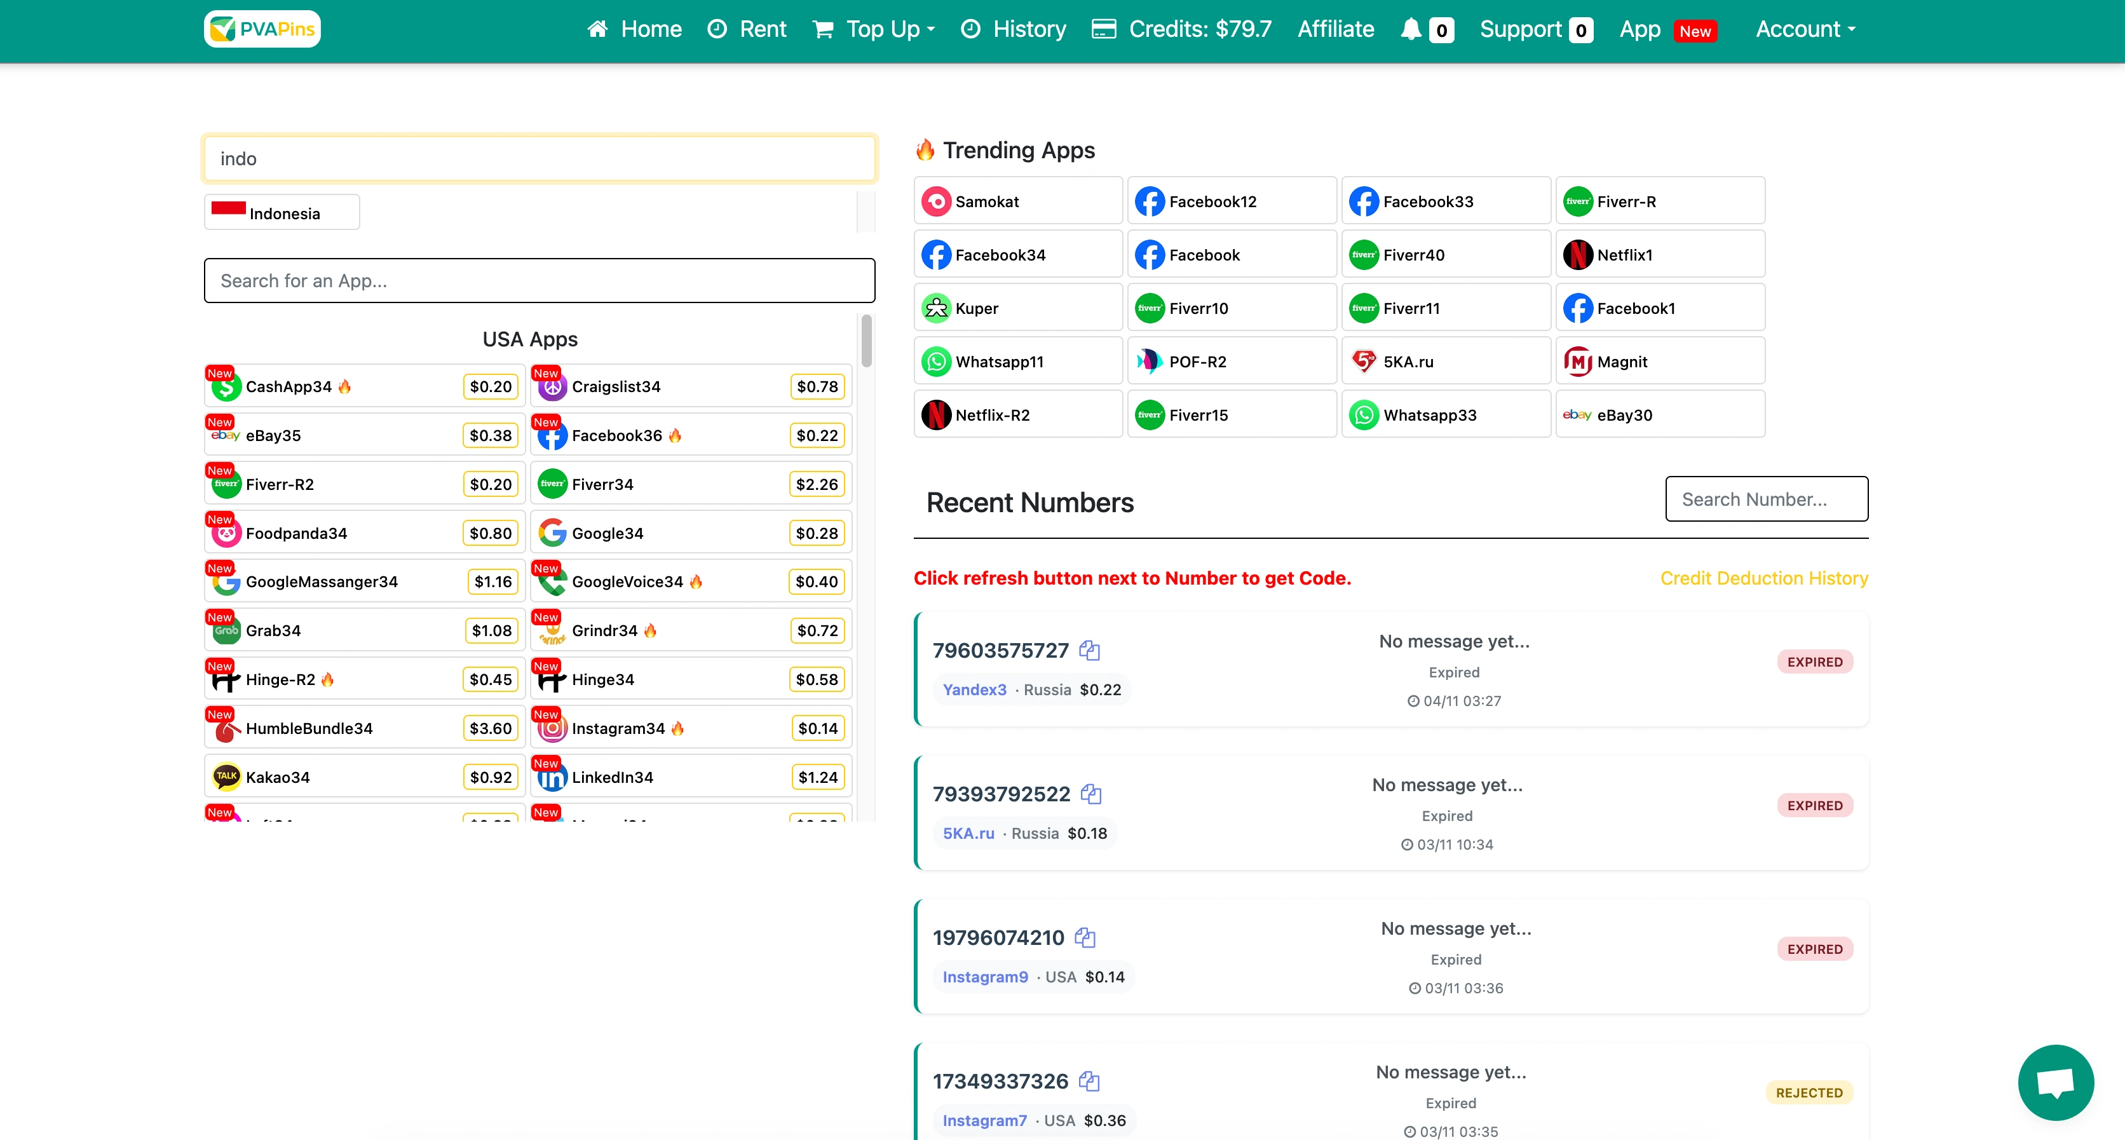Select Magnit trending app
This screenshot has height=1140, width=2125.
click(x=1660, y=362)
